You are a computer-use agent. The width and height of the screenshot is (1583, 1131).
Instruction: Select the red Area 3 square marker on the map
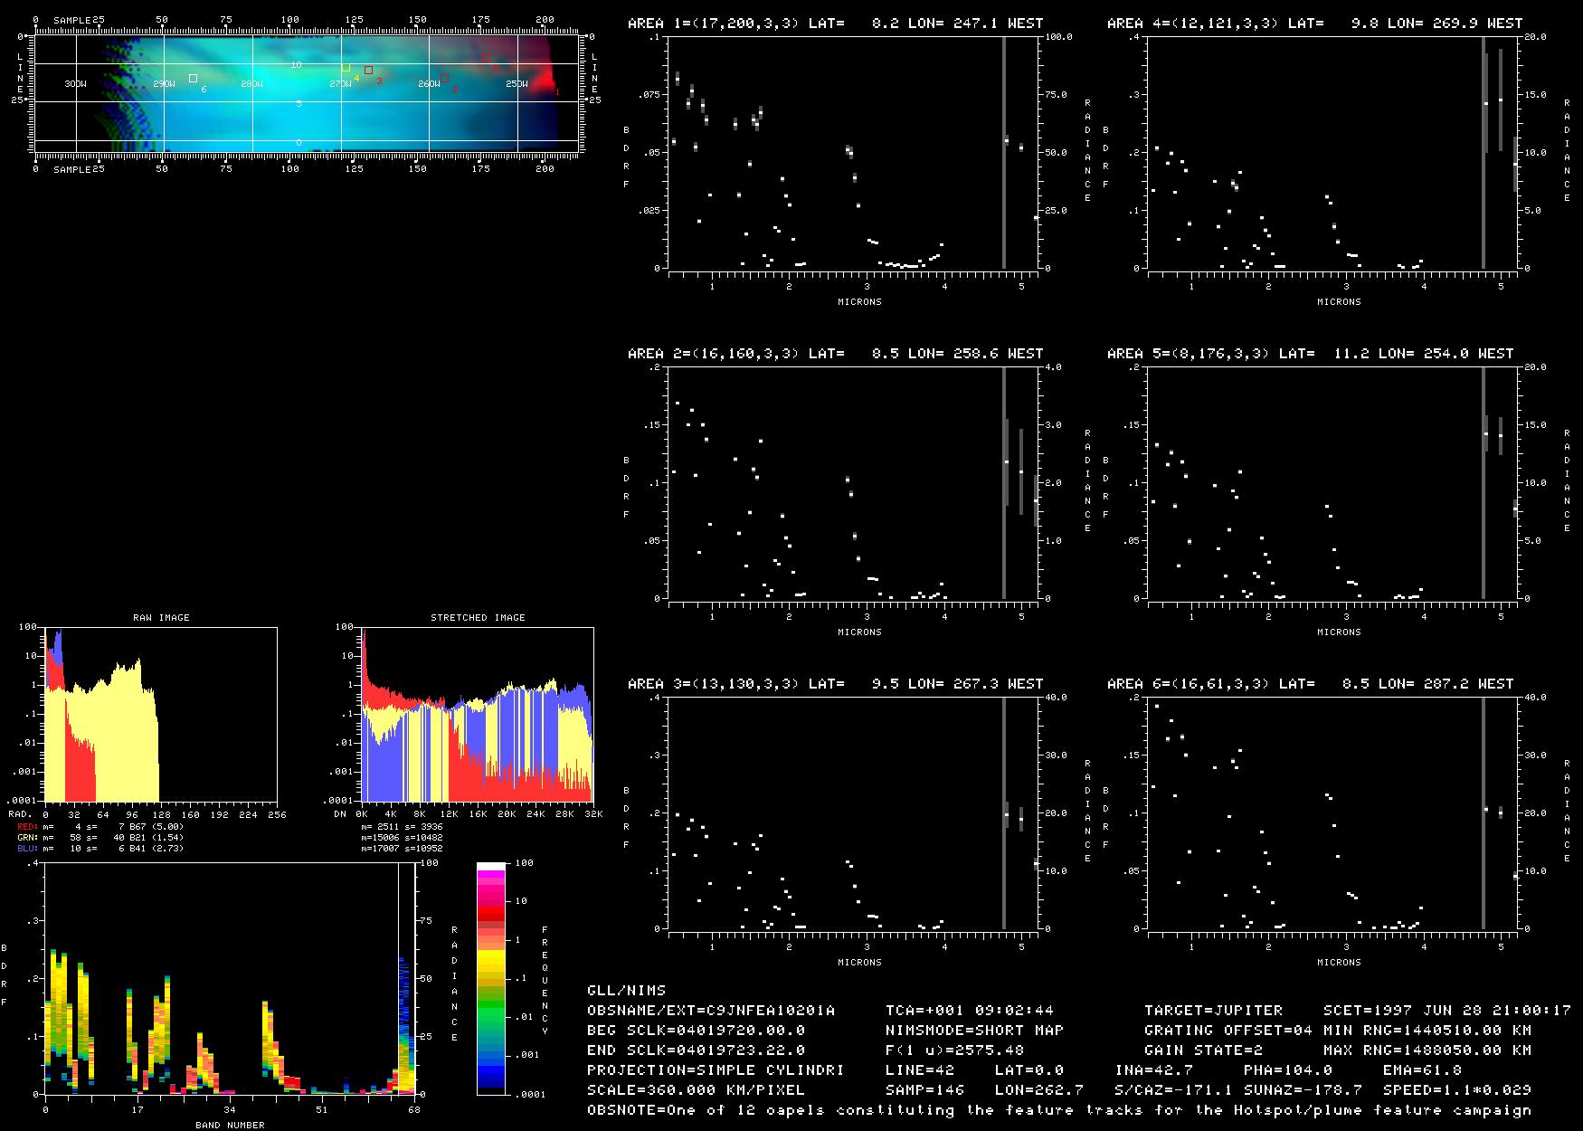coord(368,71)
